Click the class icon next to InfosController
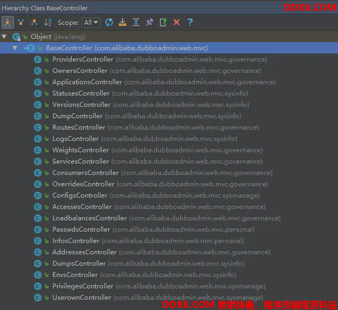The width and height of the screenshot is (338, 310). click(38, 241)
